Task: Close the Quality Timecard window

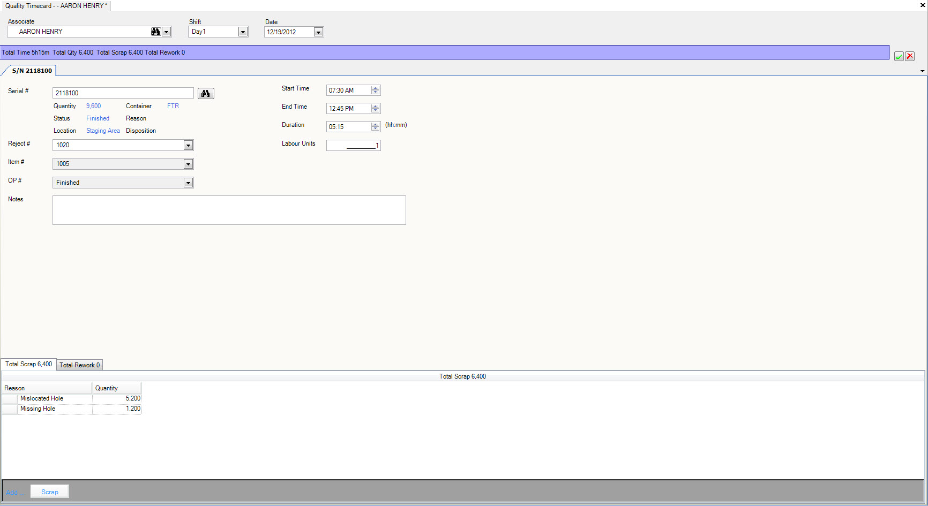Action: pos(923,5)
